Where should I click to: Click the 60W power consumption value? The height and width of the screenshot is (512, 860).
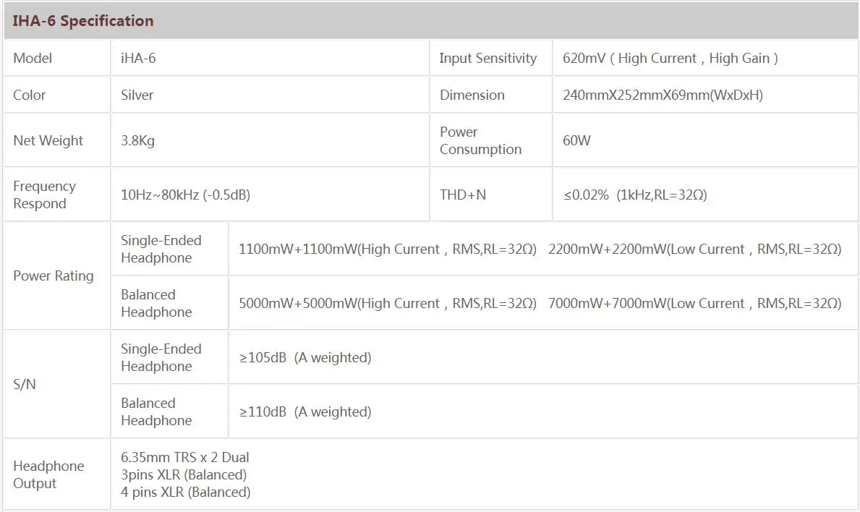click(x=576, y=140)
